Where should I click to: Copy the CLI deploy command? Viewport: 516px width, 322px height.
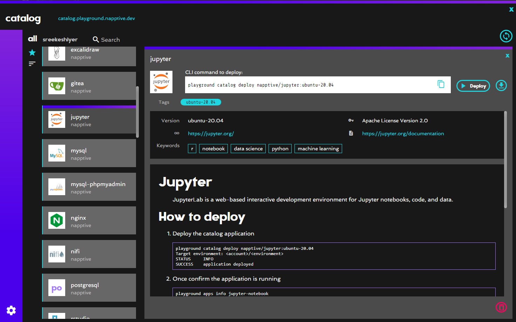pyautogui.click(x=441, y=84)
